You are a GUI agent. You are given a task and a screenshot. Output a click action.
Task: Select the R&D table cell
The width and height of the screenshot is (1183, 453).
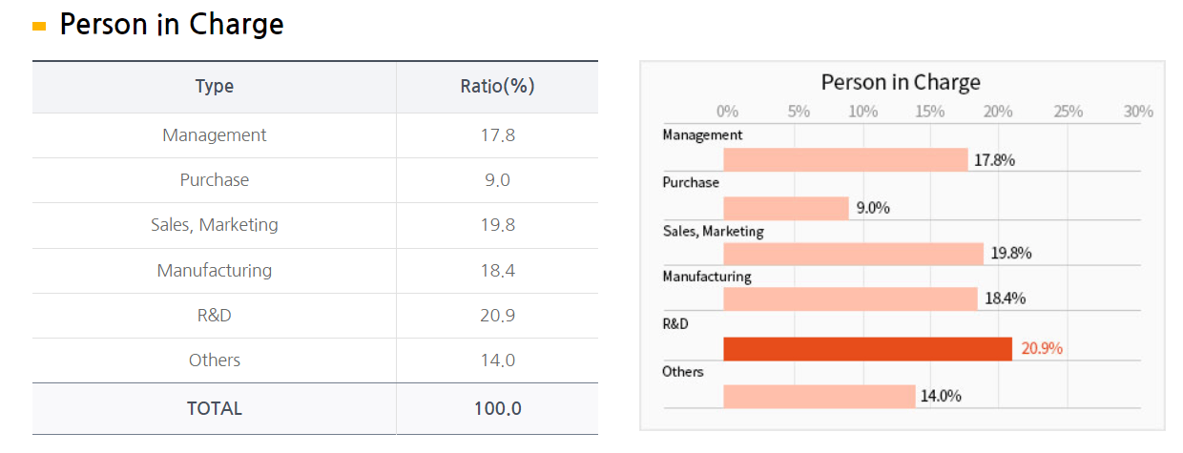[214, 316]
